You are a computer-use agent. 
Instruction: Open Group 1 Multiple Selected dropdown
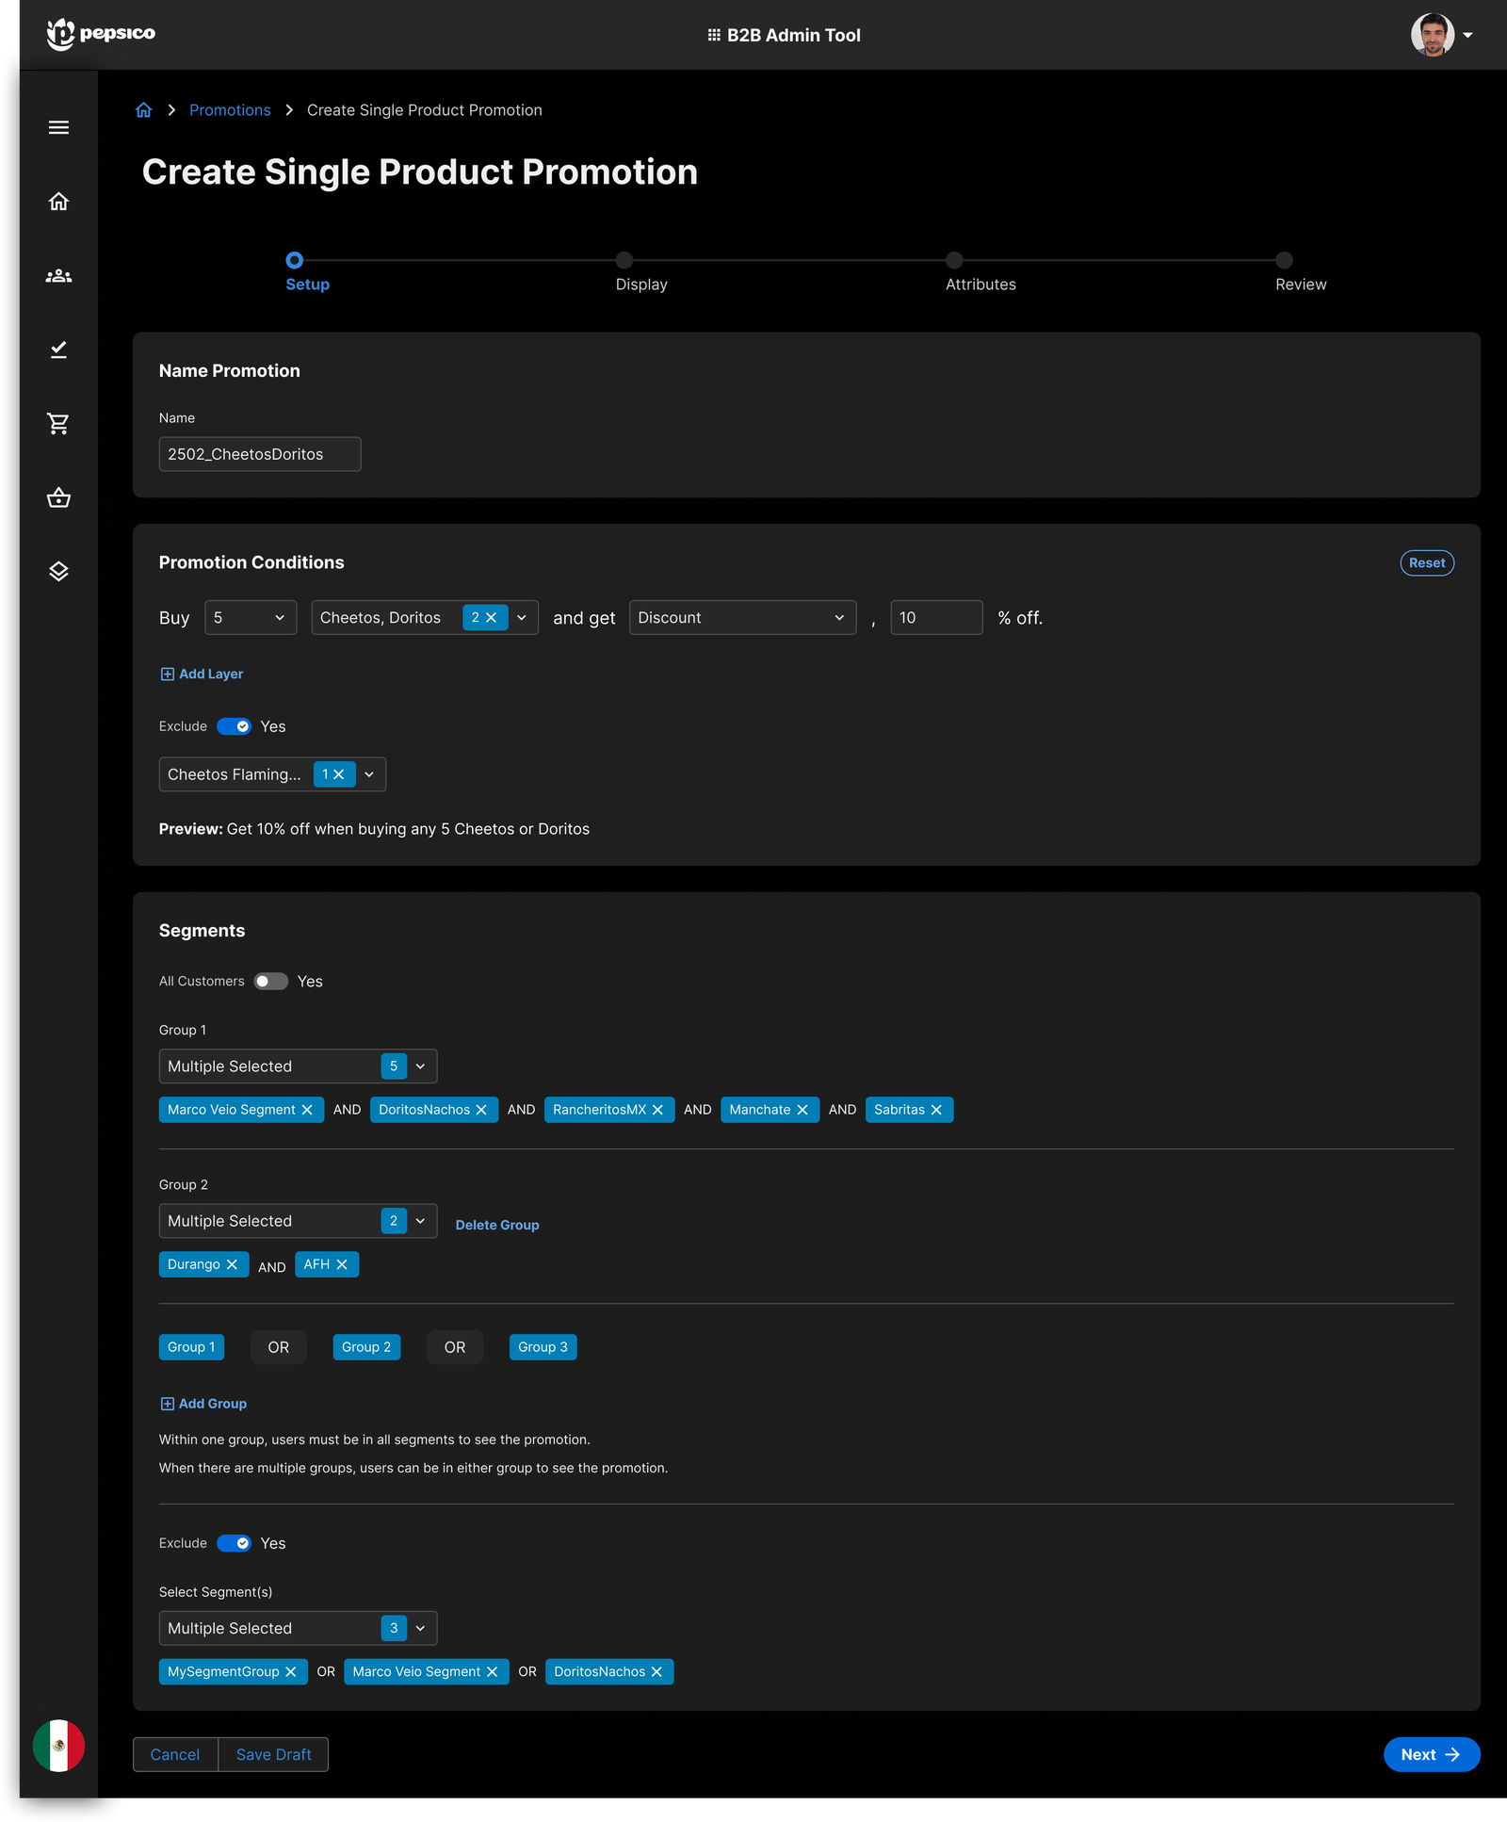[298, 1066]
